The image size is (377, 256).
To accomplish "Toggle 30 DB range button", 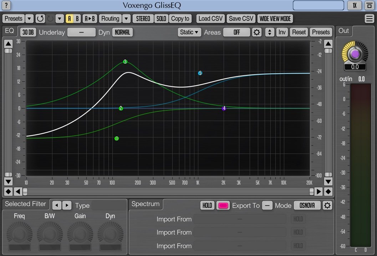I will pyautogui.click(x=28, y=32).
